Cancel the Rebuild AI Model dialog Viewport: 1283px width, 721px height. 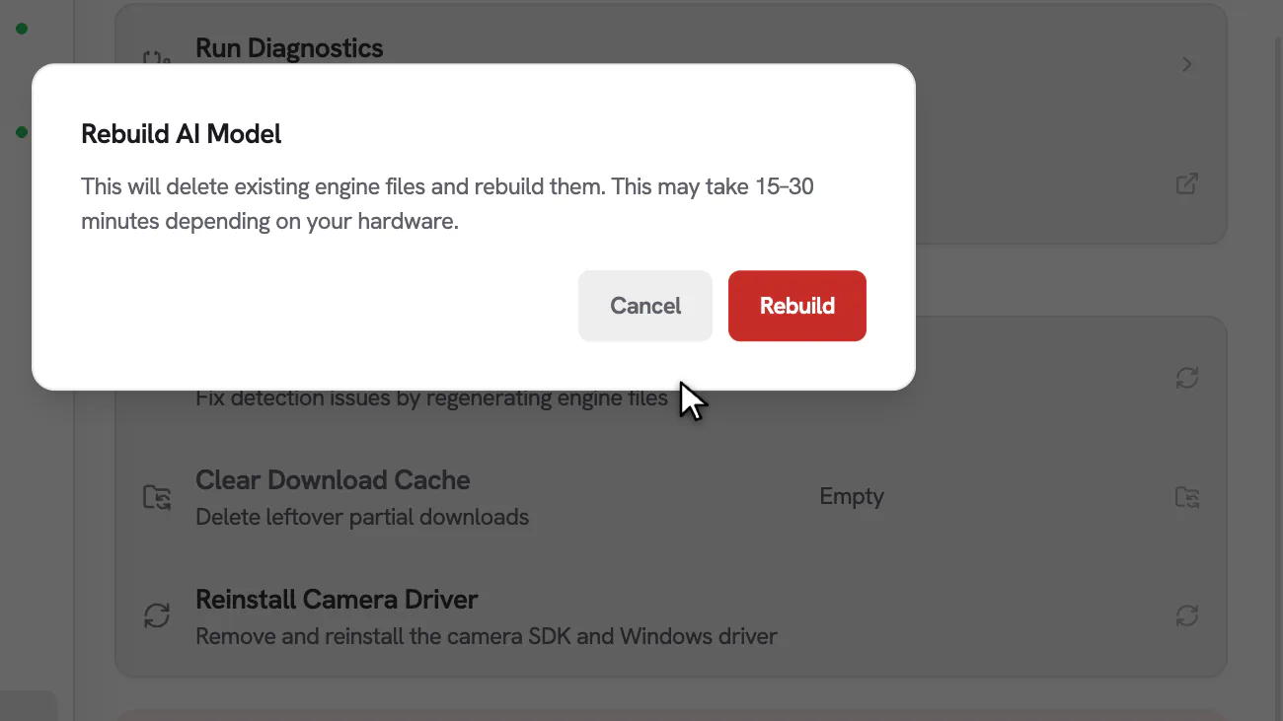[x=645, y=306]
